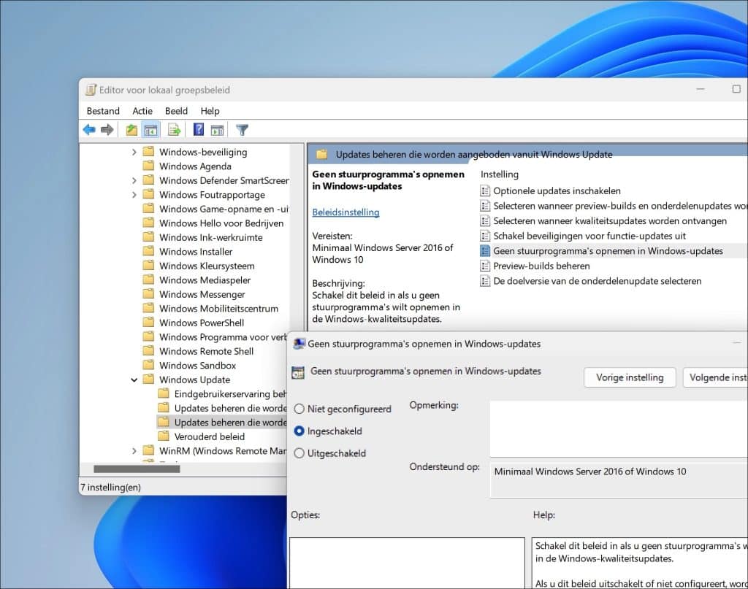Select Windows Mediaspeler folder
748x589 pixels.
pyautogui.click(x=205, y=280)
